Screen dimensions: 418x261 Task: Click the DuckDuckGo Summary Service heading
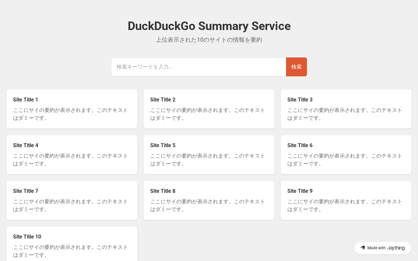point(209,26)
